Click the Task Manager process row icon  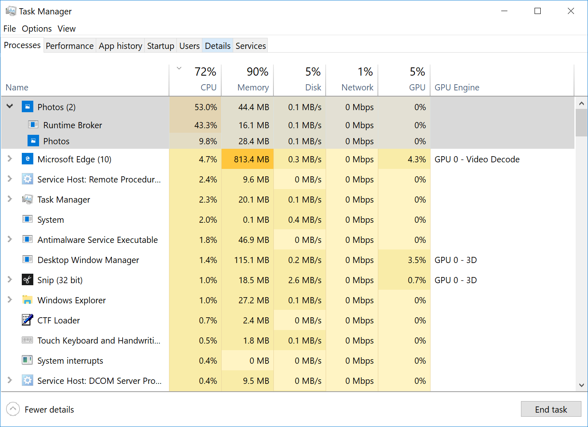click(x=27, y=199)
